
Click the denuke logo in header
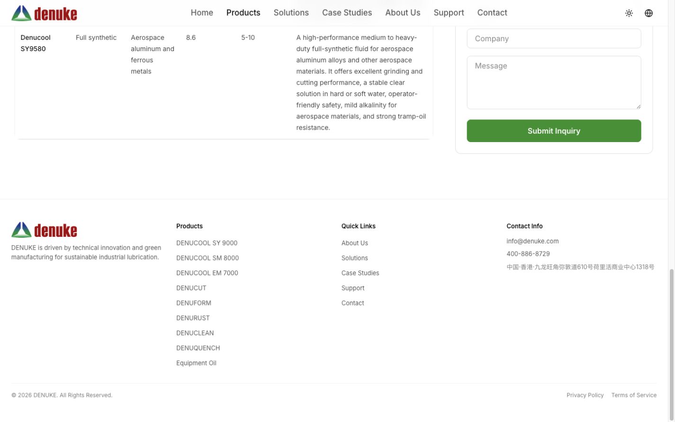tap(44, 13)
